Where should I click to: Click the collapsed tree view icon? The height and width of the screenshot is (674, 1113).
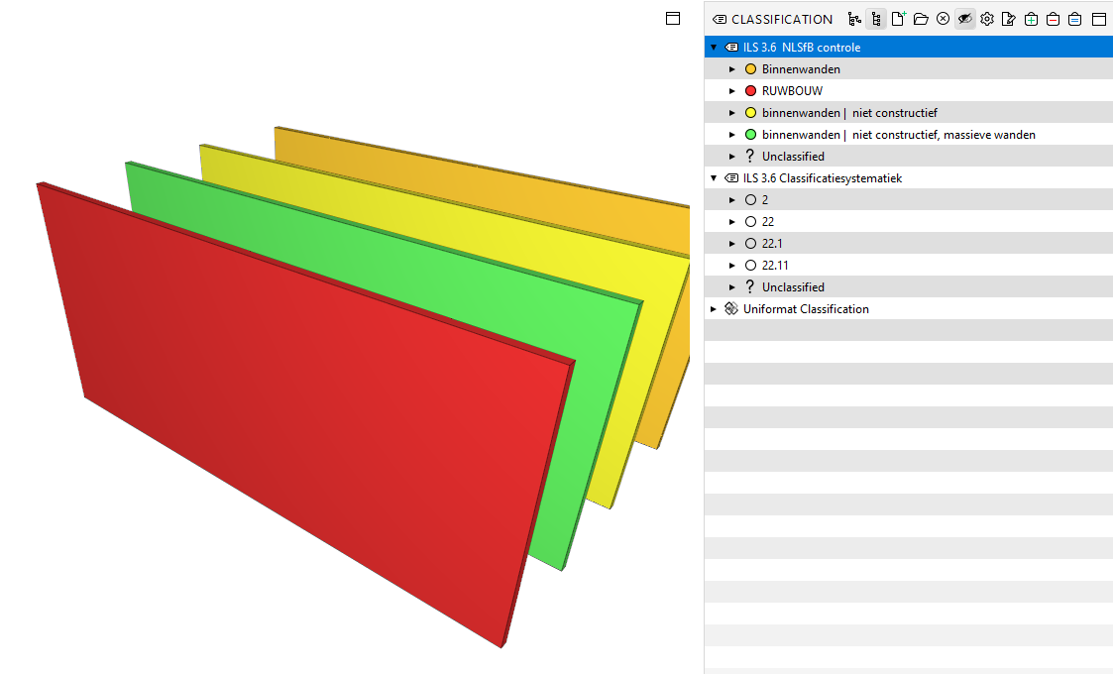coord(854,19)
